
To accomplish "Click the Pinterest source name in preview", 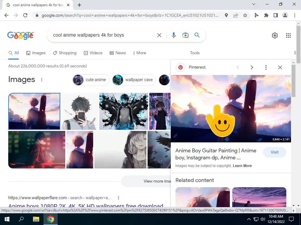I will 197,67.
